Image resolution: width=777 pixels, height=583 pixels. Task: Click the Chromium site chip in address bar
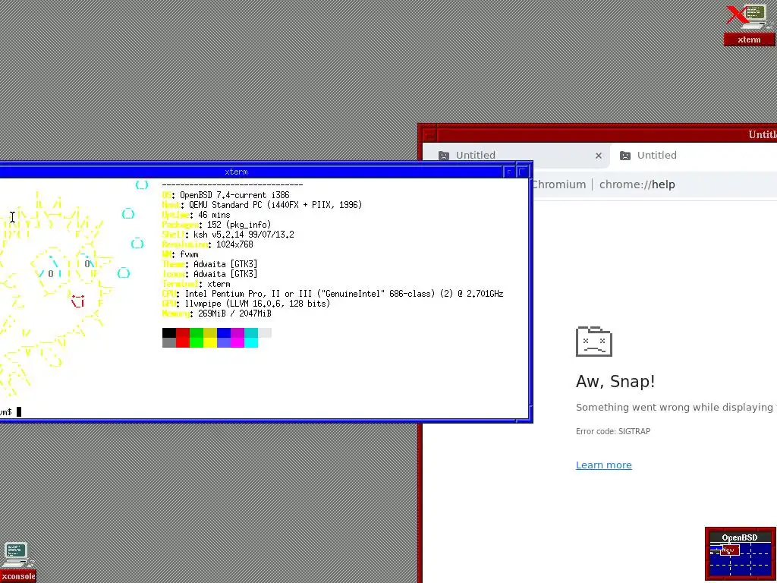point(559,184)
